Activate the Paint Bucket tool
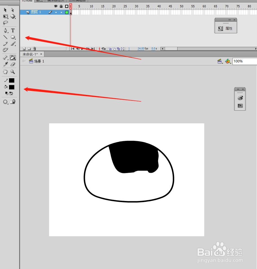 (13, 58)
